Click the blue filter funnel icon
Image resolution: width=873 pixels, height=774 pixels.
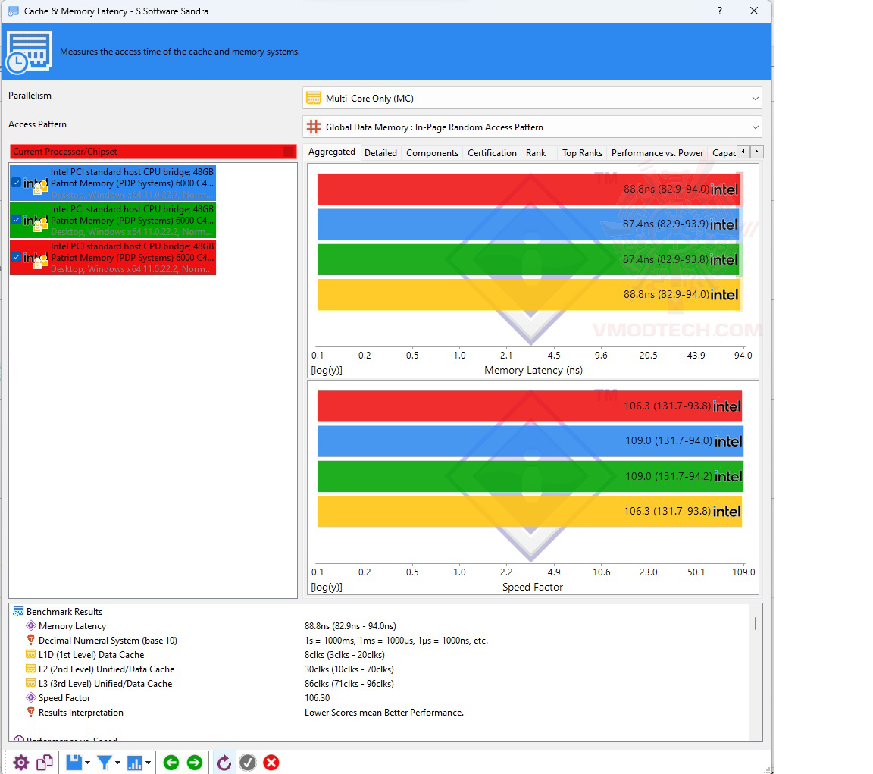pos(104,763)
